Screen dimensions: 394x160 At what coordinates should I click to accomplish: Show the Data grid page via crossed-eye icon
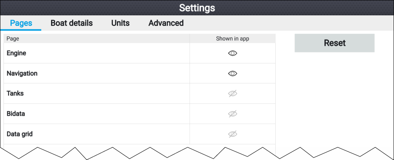click(x=232, y=134)
